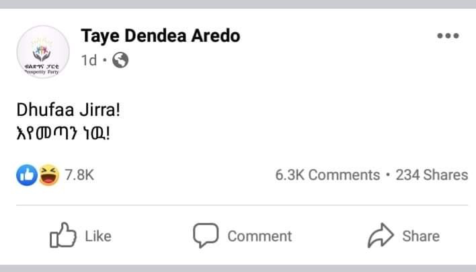Click the Amharic line of the post

(x=62, y=134)
